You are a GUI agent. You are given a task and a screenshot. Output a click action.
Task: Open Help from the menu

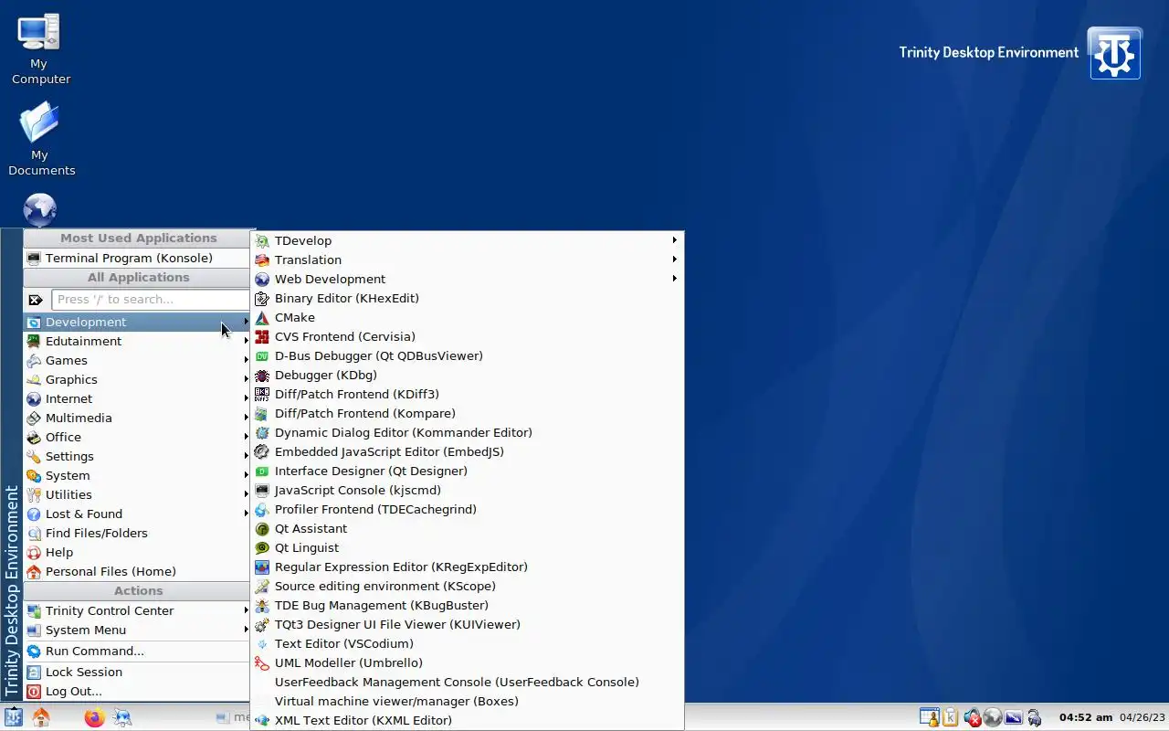[137, 552]
